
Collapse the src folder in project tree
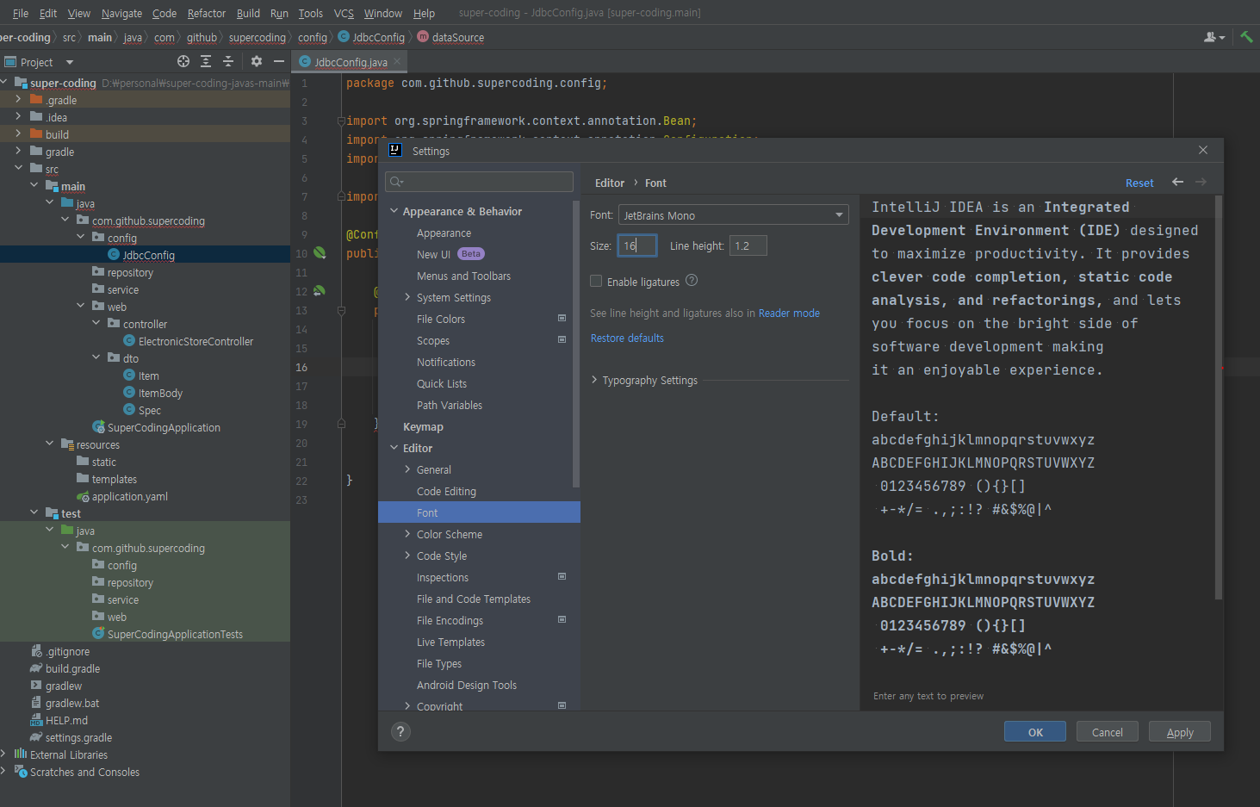tap(18, 168)
